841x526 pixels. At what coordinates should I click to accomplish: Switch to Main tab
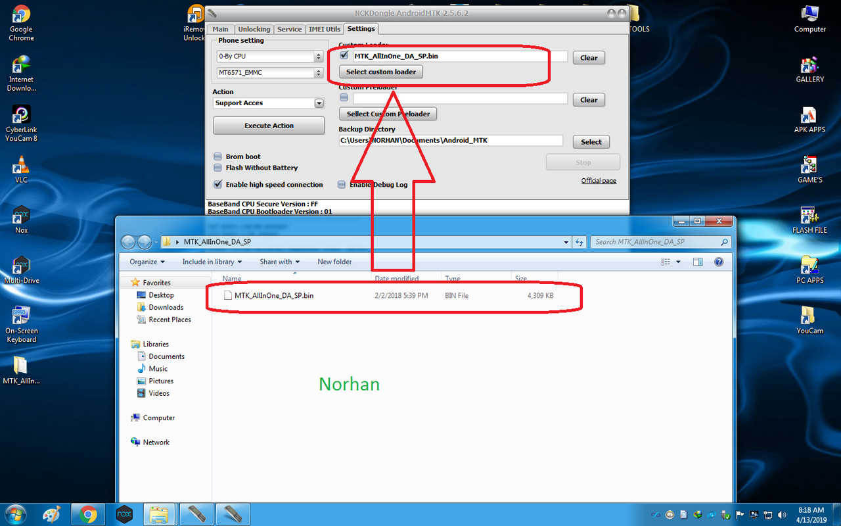(221, 30)
